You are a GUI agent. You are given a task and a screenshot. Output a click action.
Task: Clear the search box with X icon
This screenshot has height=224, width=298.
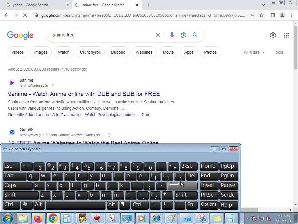(157, 35)
